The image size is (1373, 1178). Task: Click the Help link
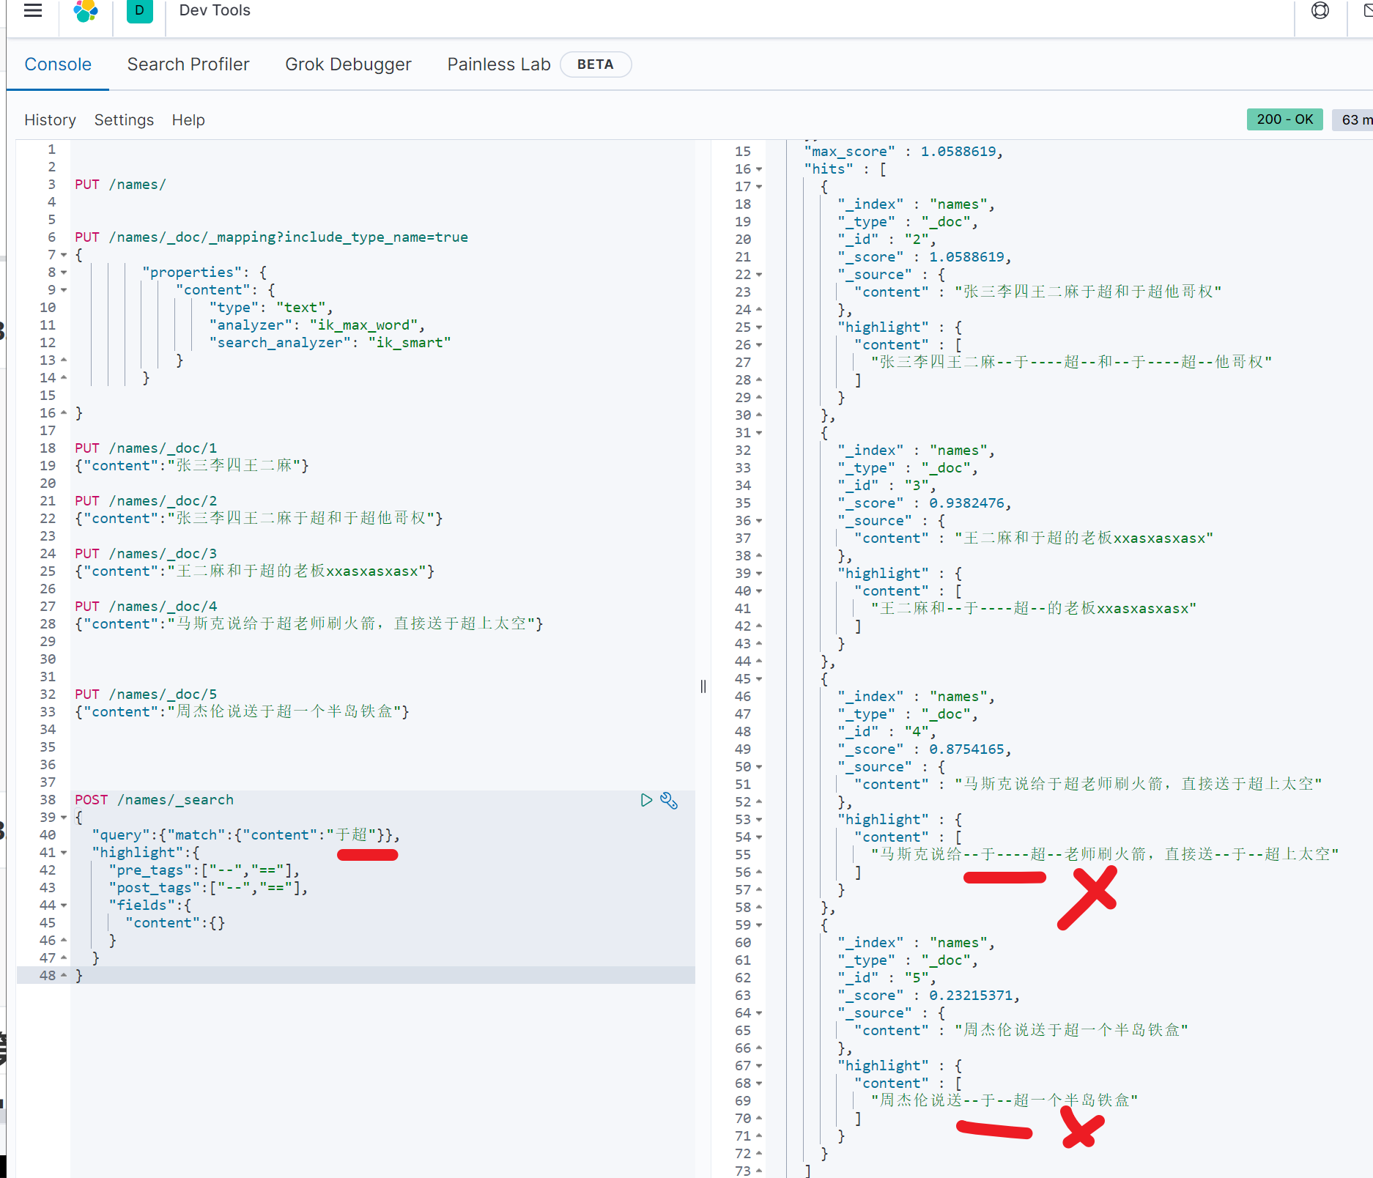point(188,120)
